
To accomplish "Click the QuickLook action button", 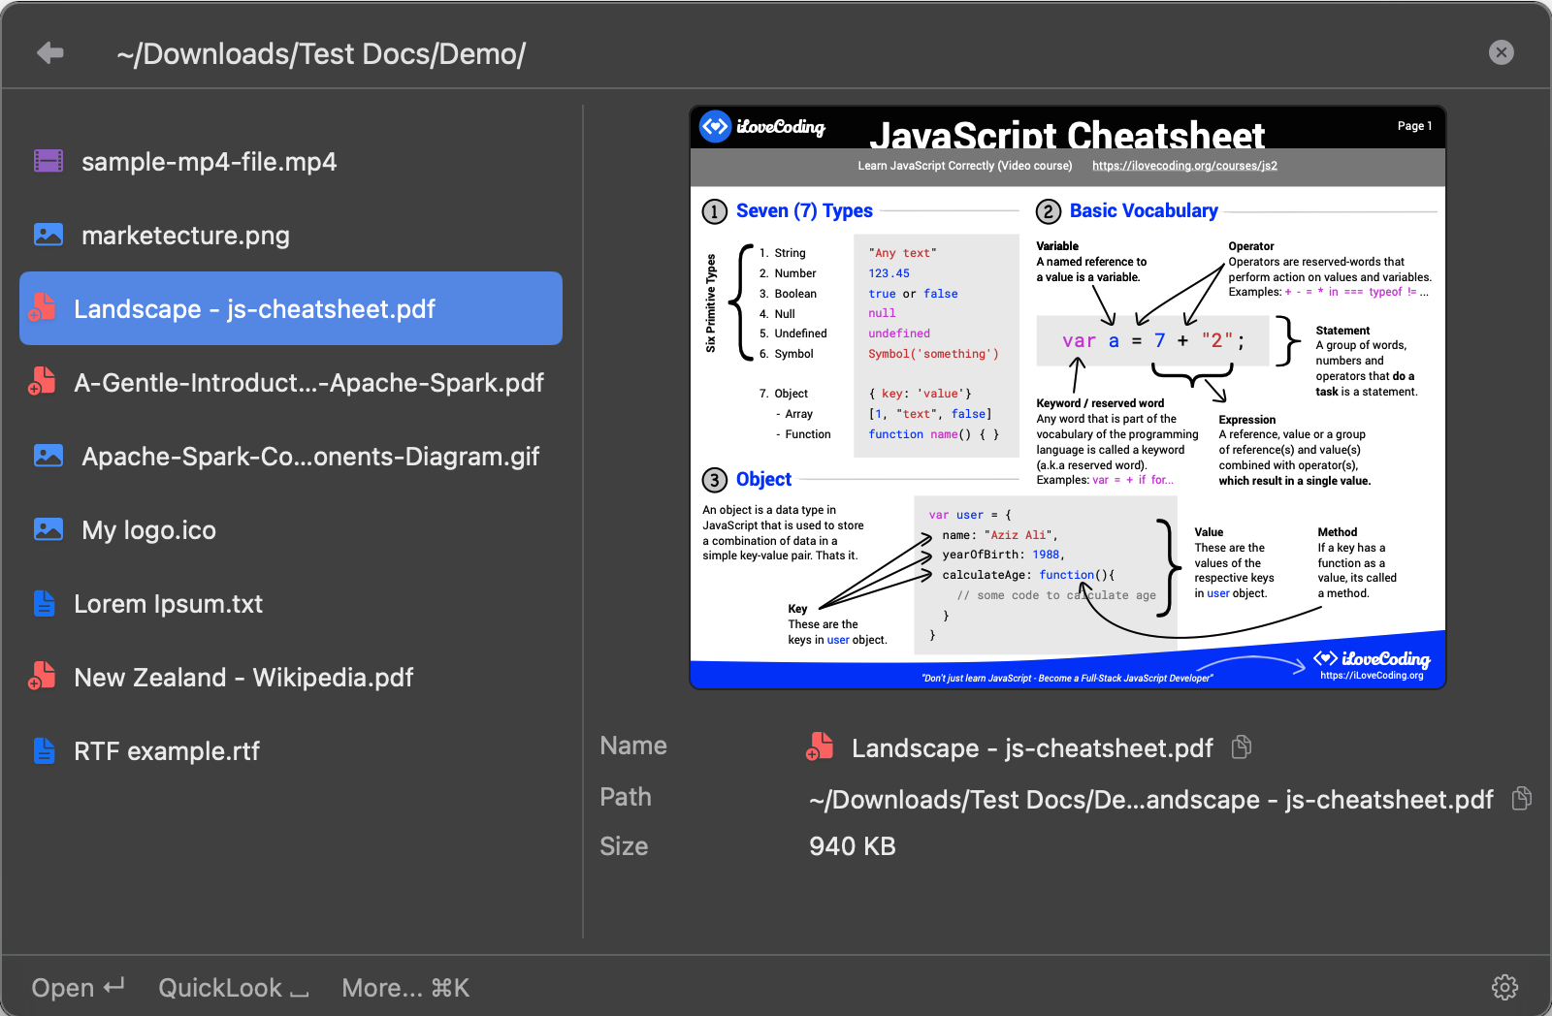I will tap(234, 987).
